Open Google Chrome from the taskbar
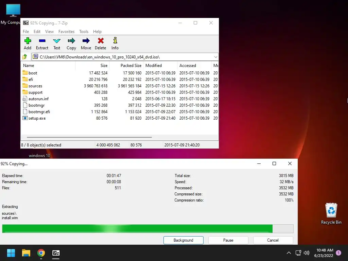Image resolution: width=348 pixels, height=261 pixels. coord(41,253)
